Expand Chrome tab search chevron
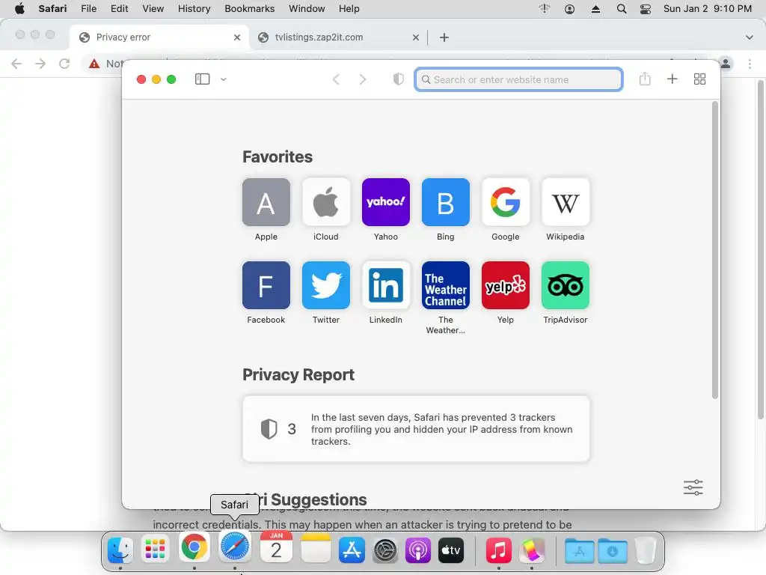 [x=750, y=37]
